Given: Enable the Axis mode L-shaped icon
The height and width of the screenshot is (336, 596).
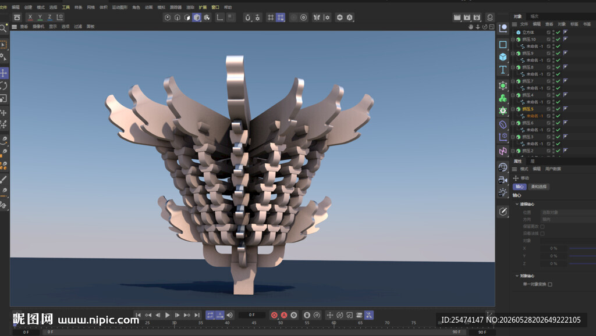Looking at the screenshot, I should click(219, 17).
